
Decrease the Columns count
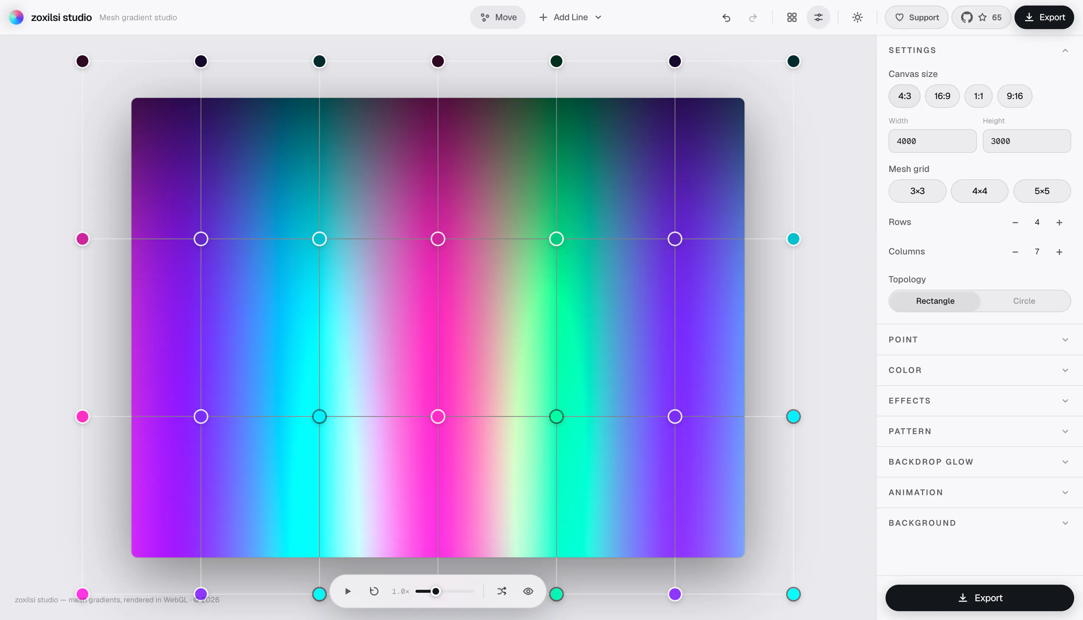(x=1015, y=252)
